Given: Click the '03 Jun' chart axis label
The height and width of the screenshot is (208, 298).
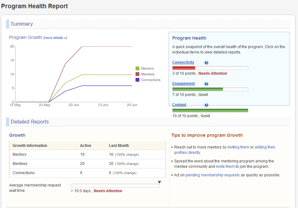Looking at the screenshot, I should (x=74, y=105).
